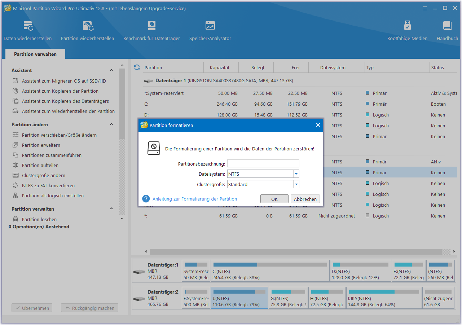This screenshot has width=462, height=325.
Task: Select D:(NTFS) partition block in disk map
Action: click(x=360, y=271)
